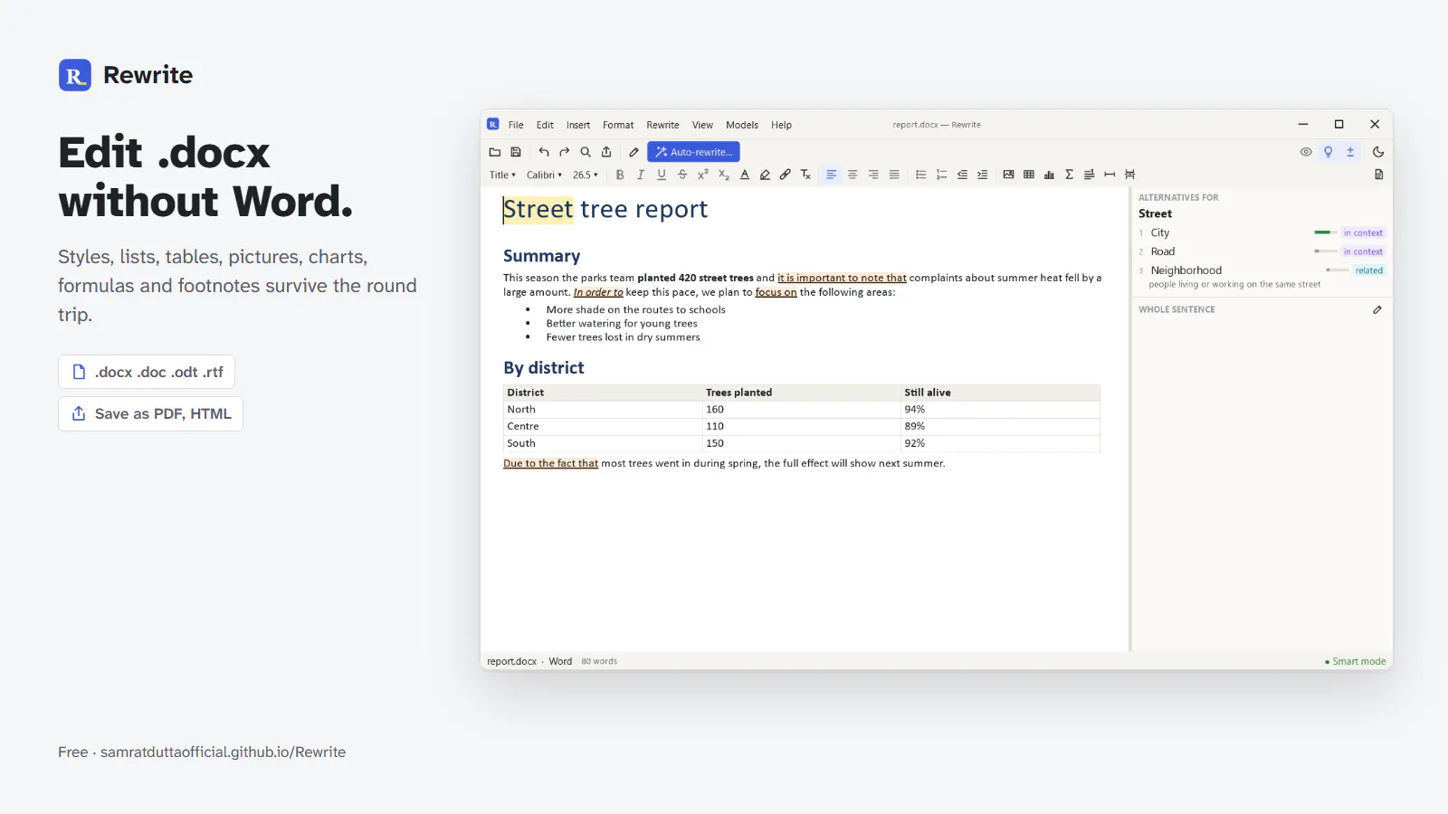The height and width of the screenshot is (814, 1448).
Task: Open the search (magnifier) tool
Action: [586, 152]
